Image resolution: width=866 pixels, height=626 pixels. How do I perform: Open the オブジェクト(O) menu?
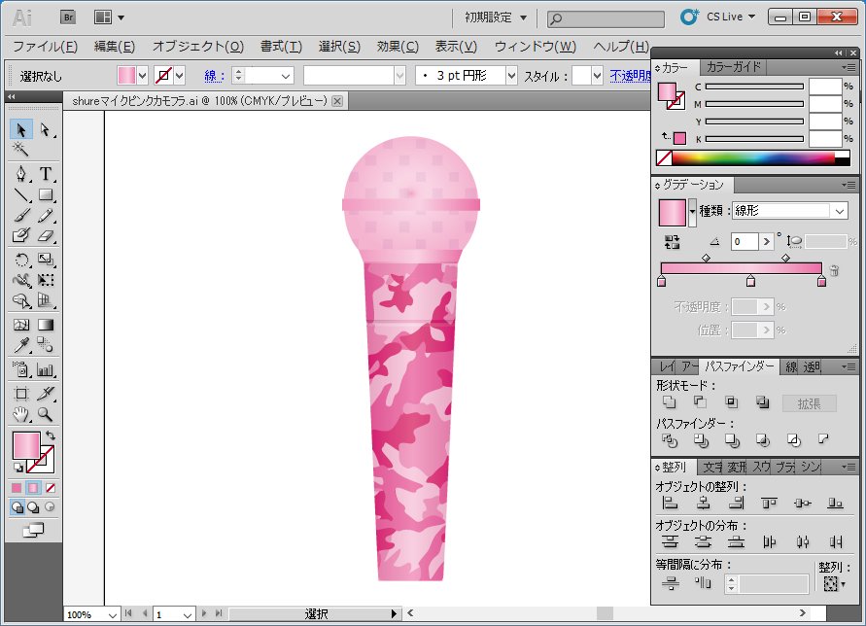198,47
